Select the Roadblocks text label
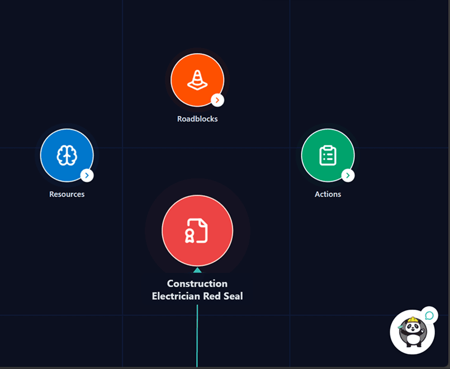Image resolution: width=450 pixels, height=369 pixels. pyautogui.click(x=197, y=119)
